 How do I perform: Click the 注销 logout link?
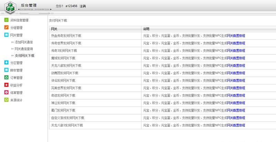(82, 6)
